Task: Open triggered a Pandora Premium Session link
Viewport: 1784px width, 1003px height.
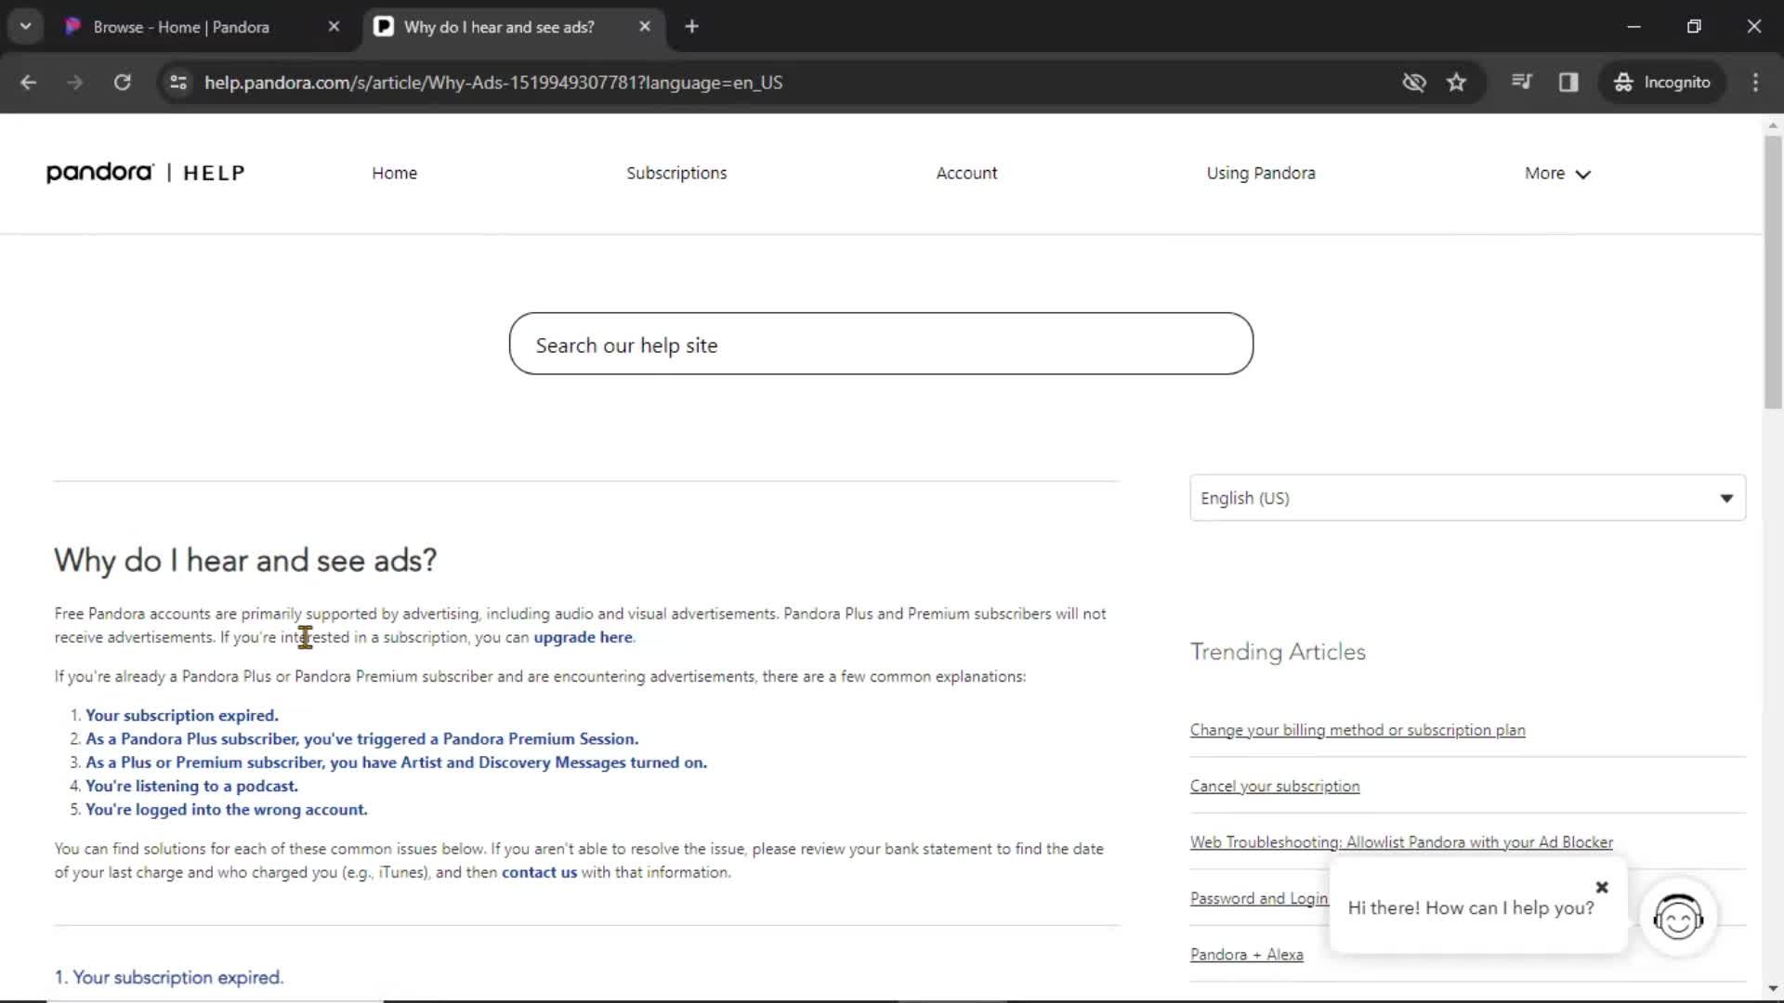Action: click(361, 739)
